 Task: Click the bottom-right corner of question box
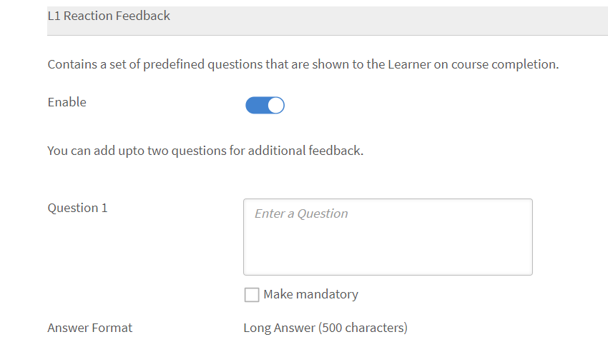pos(528,271)
